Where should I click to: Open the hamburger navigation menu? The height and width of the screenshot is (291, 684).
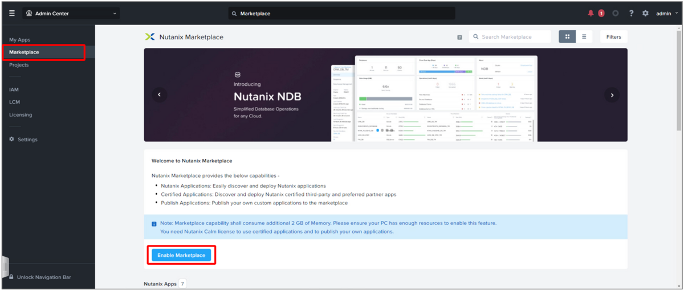tap(12, 13)
